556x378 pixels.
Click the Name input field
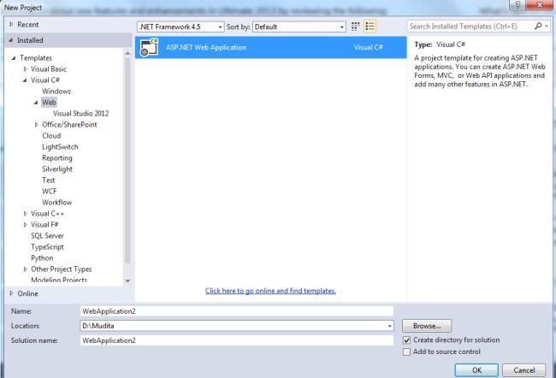[x=237, y=311]
